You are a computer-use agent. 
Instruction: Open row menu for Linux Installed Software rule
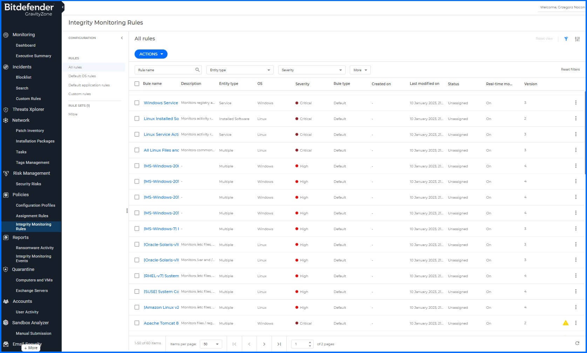[x=576, y=119]
